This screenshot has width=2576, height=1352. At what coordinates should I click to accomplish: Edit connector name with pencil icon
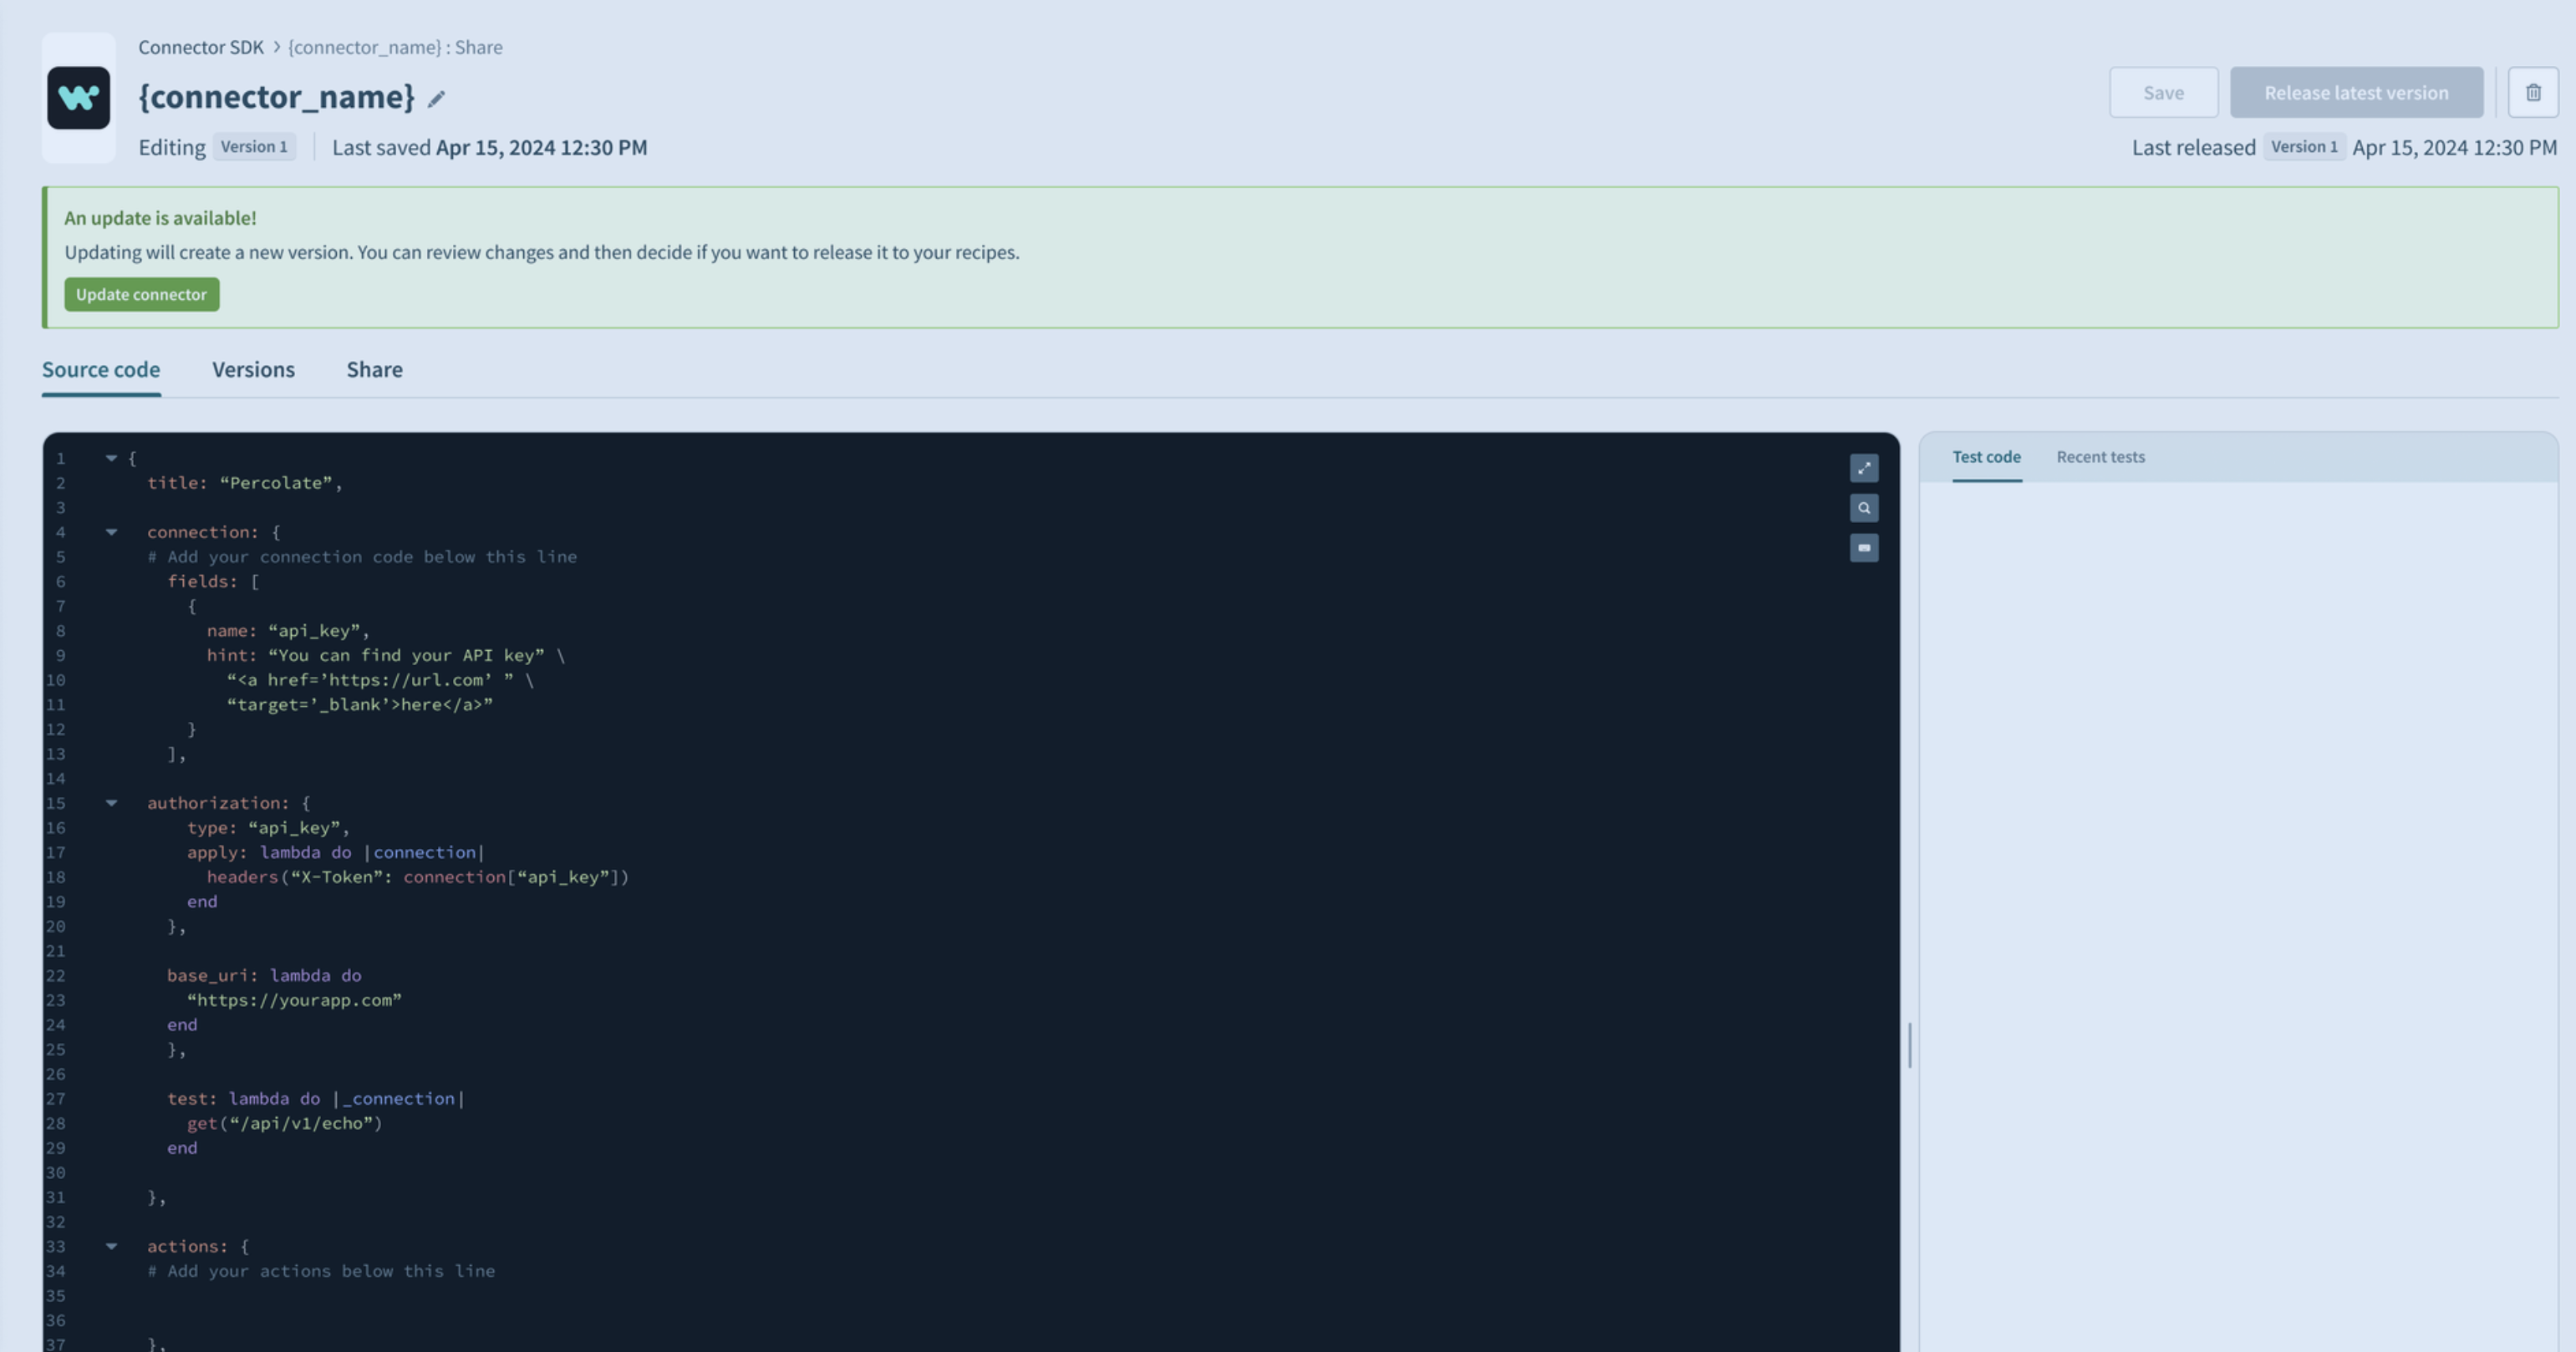pos(436,98)
